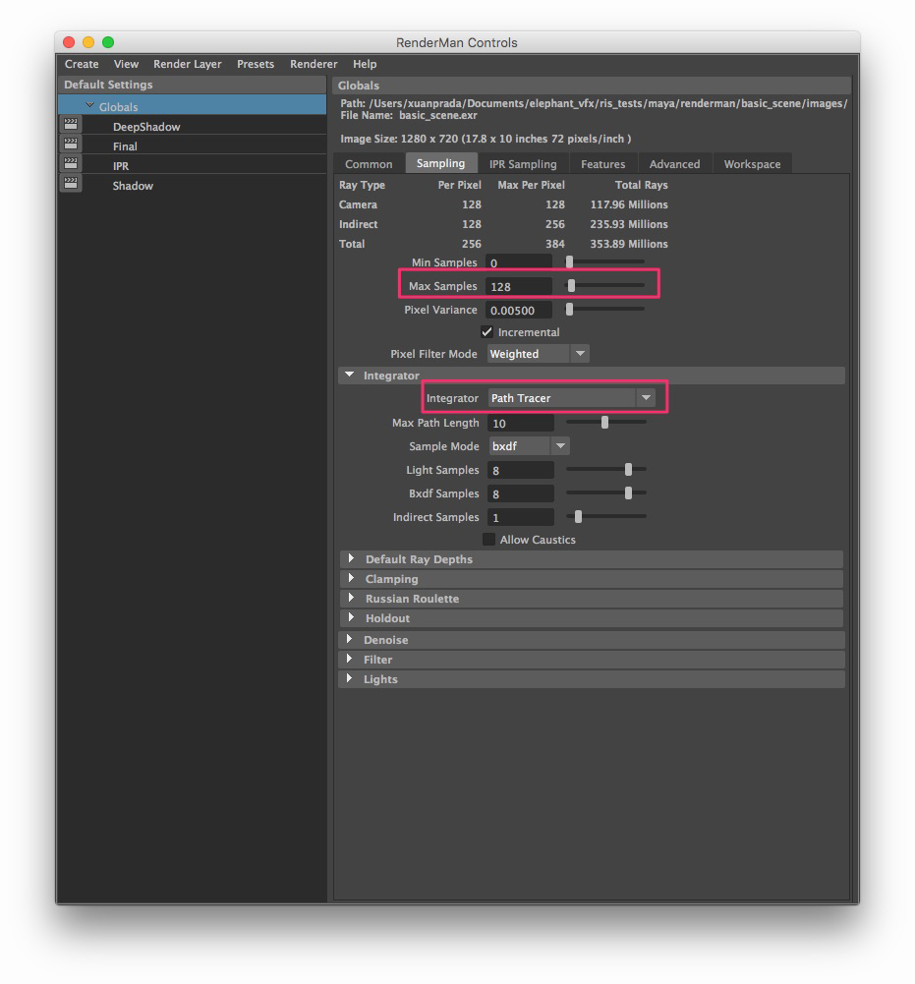The width and height of the screenshot is (915, 984).
Task: Open the Renderer menu
Action: [314, 64]
